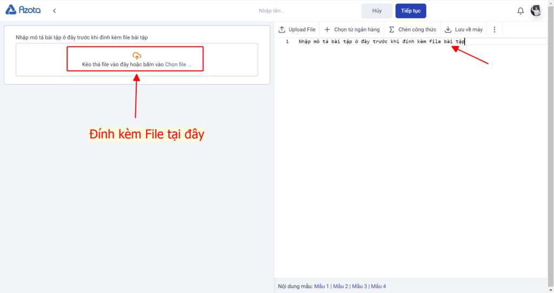Apply sample content Mẫu 3
The height and width of the screenshot is (293, 554).
359,286
